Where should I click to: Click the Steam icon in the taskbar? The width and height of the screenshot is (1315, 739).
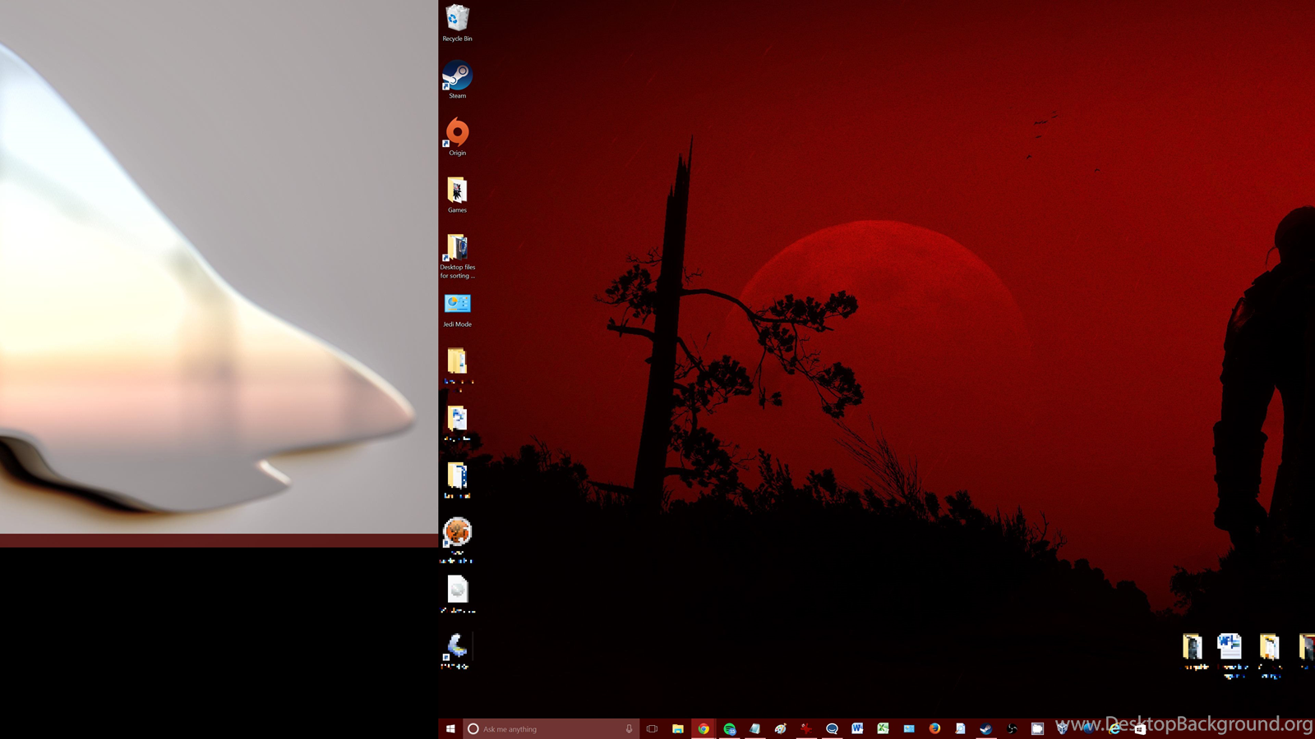[985, 728]
